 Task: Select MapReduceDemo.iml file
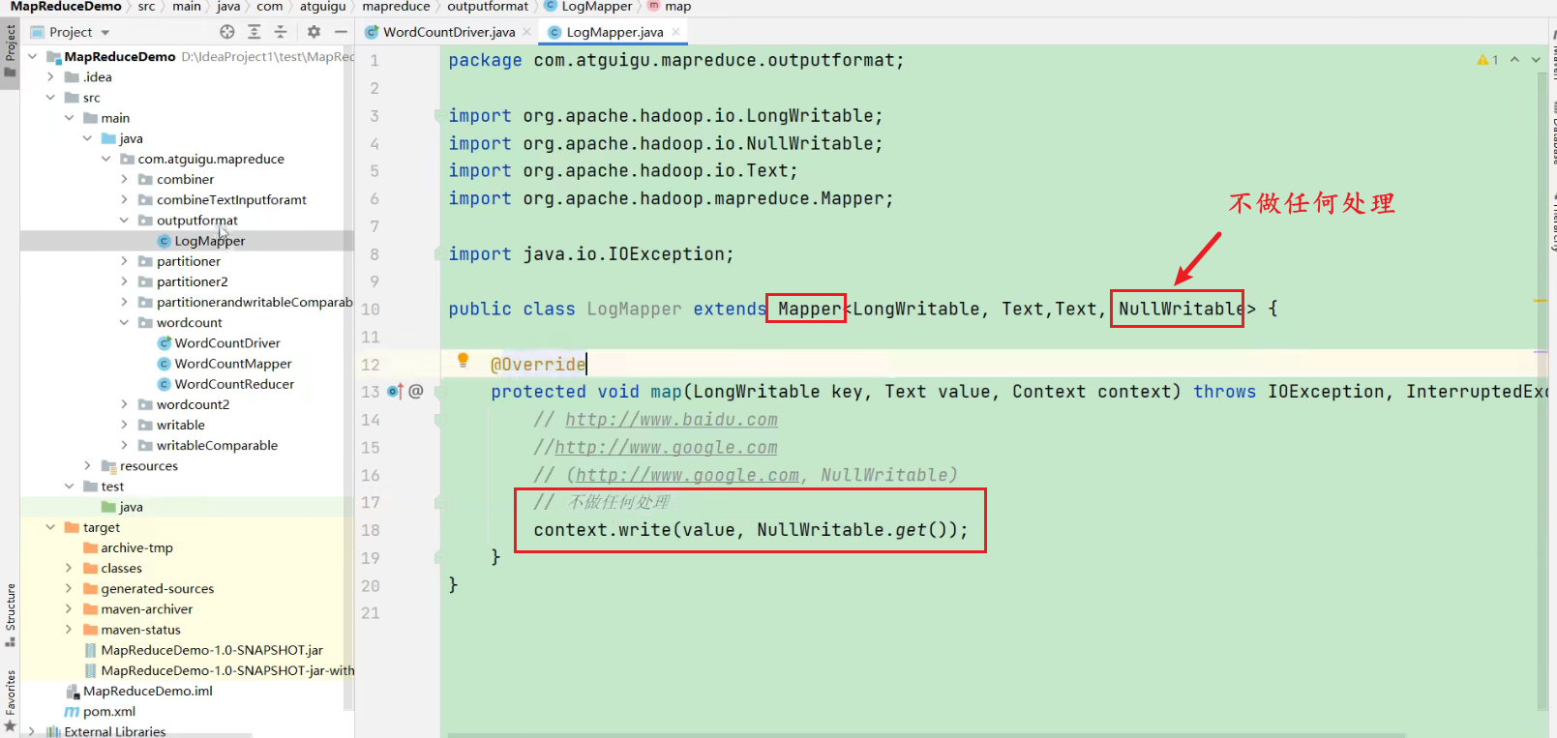(x=147, y=691)
